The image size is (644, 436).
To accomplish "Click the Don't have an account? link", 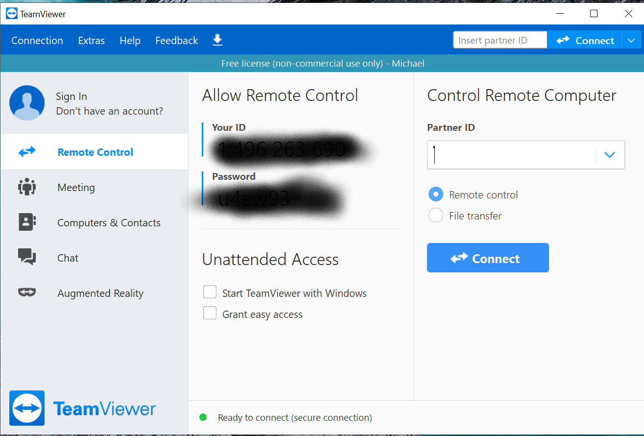I will 110,111.
